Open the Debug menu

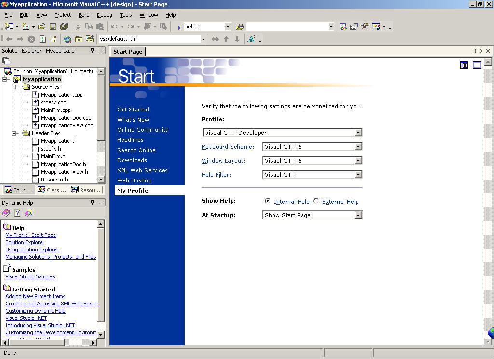click(104, 15)
